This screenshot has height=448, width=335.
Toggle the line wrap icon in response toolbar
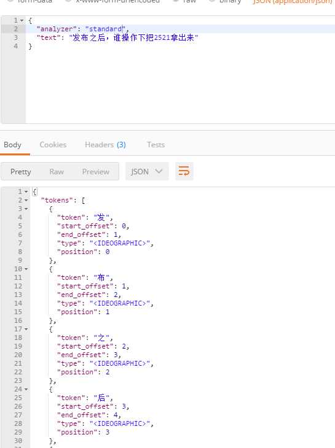click(184, 171)
